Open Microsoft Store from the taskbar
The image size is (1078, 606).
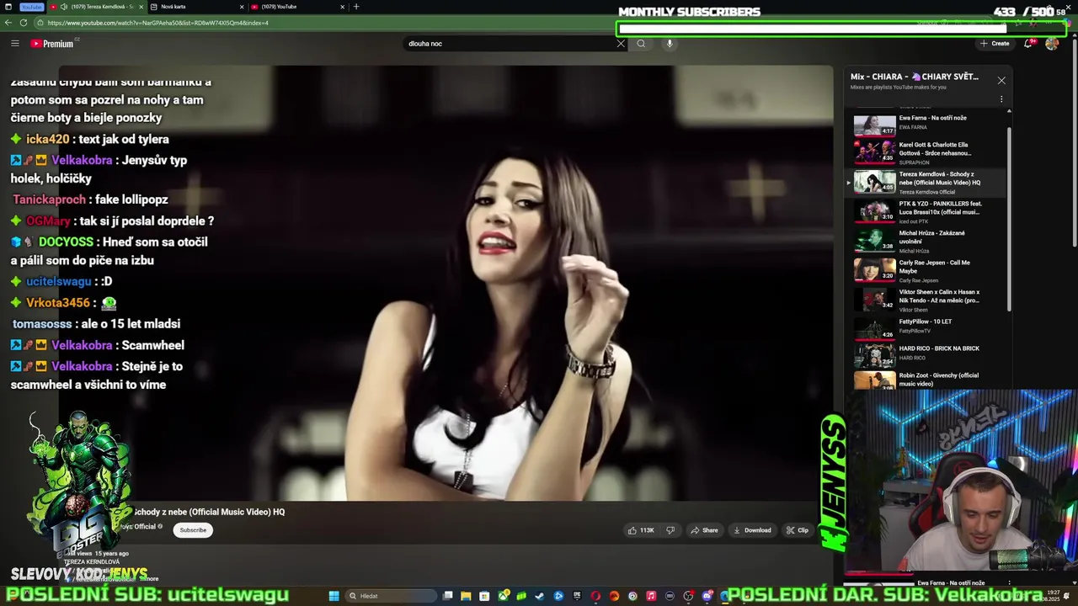click(484, 596)
